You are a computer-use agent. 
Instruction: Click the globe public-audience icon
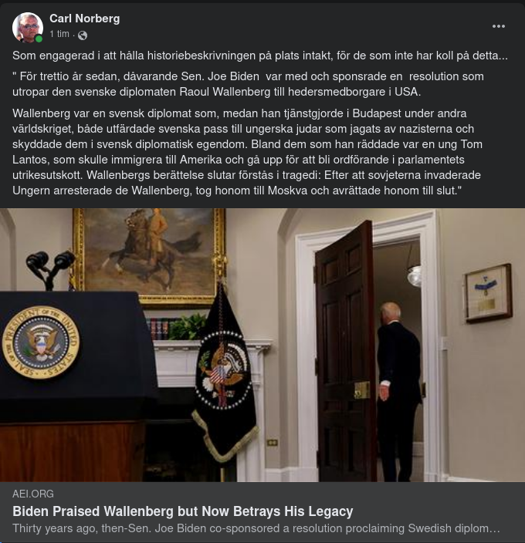click(x=83, y=35)
